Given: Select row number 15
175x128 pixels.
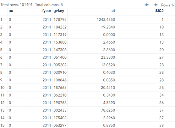Looking at the screenshot, I should coord(2,125).
